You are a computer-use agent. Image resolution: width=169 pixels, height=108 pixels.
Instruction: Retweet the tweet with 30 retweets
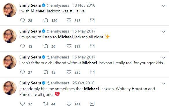coord(46,46)
